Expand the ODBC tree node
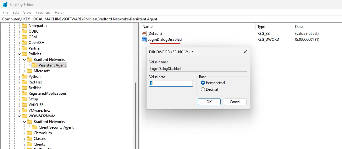 (19, 31)
